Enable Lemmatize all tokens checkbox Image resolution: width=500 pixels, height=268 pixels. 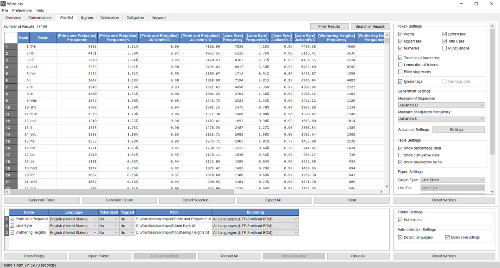coord(400,65)
